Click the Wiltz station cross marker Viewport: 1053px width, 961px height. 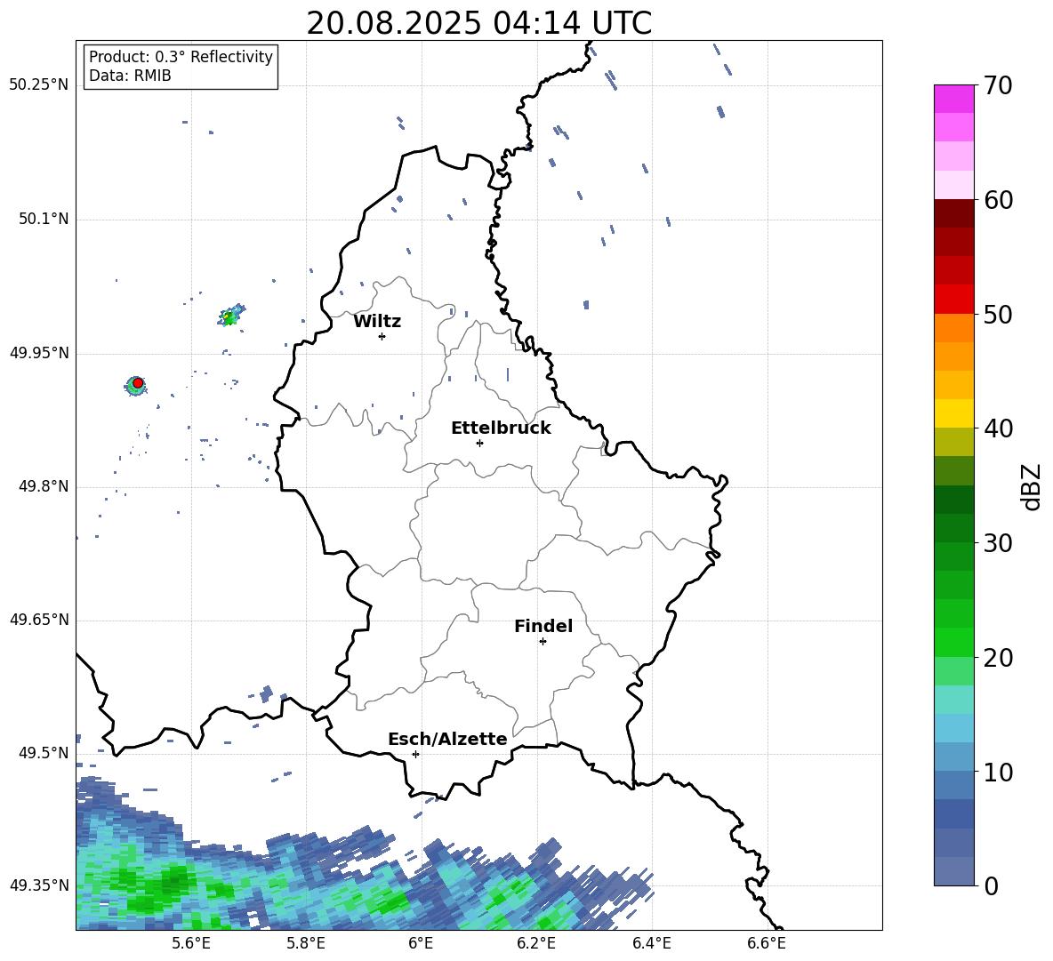coord(382,336)
